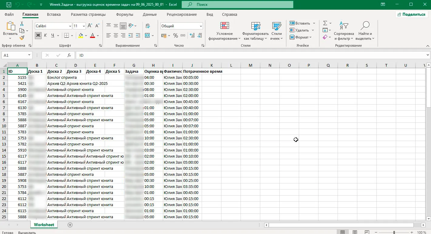This screenshot has width=431, height=234.
Task: Click the Sort and Filter icon
Action: [344, 26]
